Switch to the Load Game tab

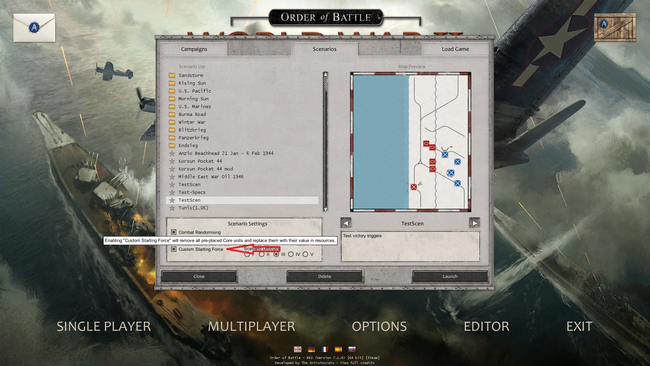point(455,49)
